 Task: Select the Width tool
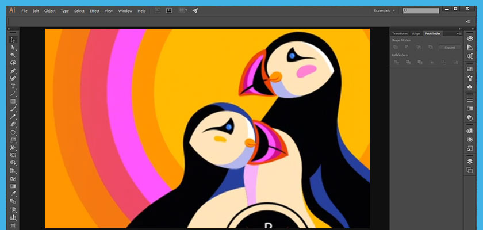13,148
